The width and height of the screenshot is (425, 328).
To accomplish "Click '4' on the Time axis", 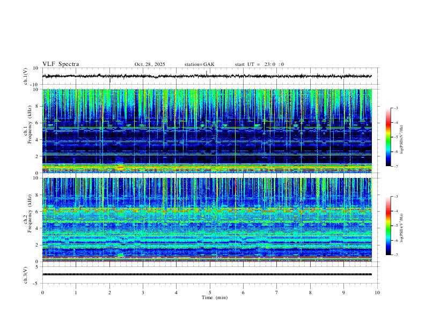I will point(176,293).
